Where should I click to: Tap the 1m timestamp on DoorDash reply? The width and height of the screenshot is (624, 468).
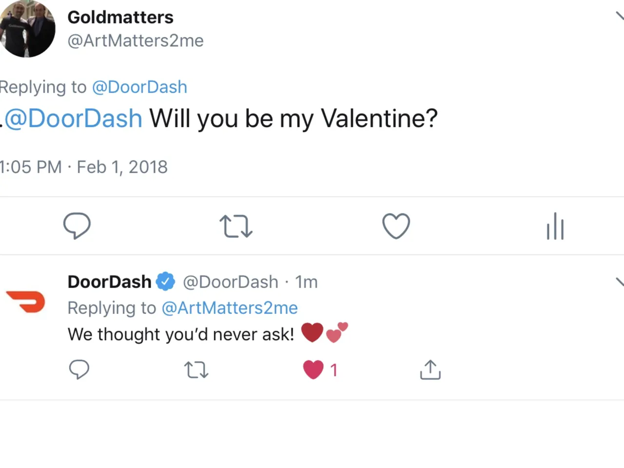306,282
